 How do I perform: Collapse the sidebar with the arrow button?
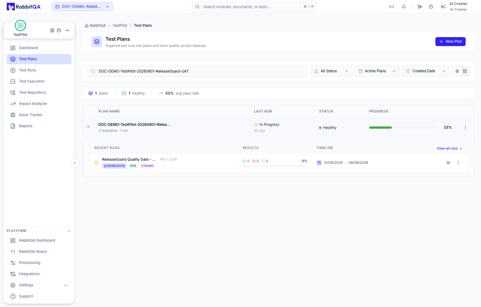(75, 163)
